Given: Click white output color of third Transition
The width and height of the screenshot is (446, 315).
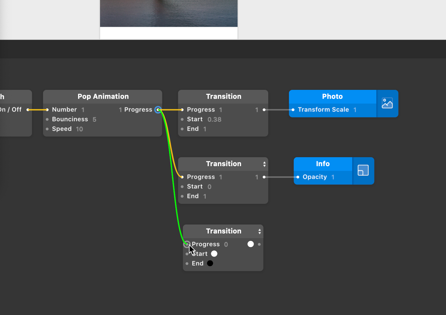Looking at the screenshot, I should point(251,244).
